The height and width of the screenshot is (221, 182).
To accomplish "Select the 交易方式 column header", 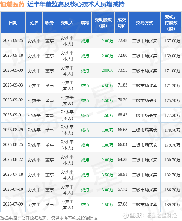I will tap(144, 23).
